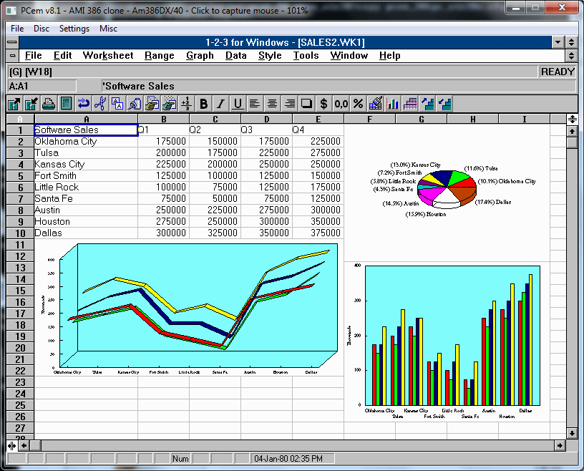Open the Style menu

pyautogui.click(x=270, y=56)
